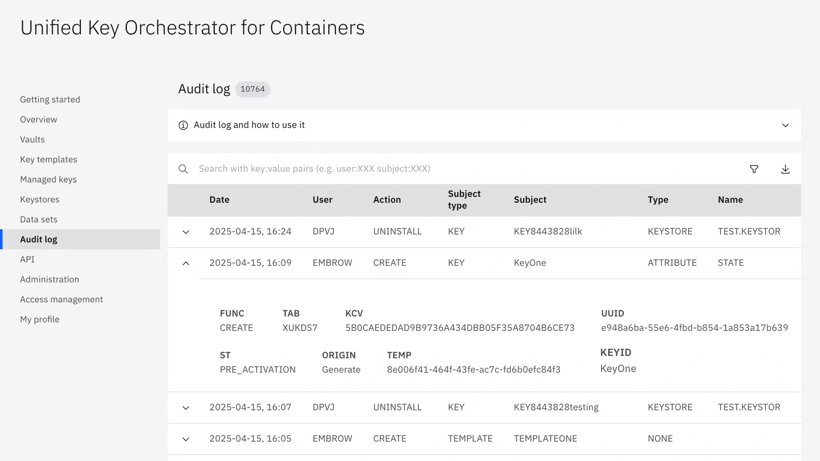820x461 pixels.
Task: Select Keystores in the sidebar
Action: pyautogui.click(x=40, y=200)
